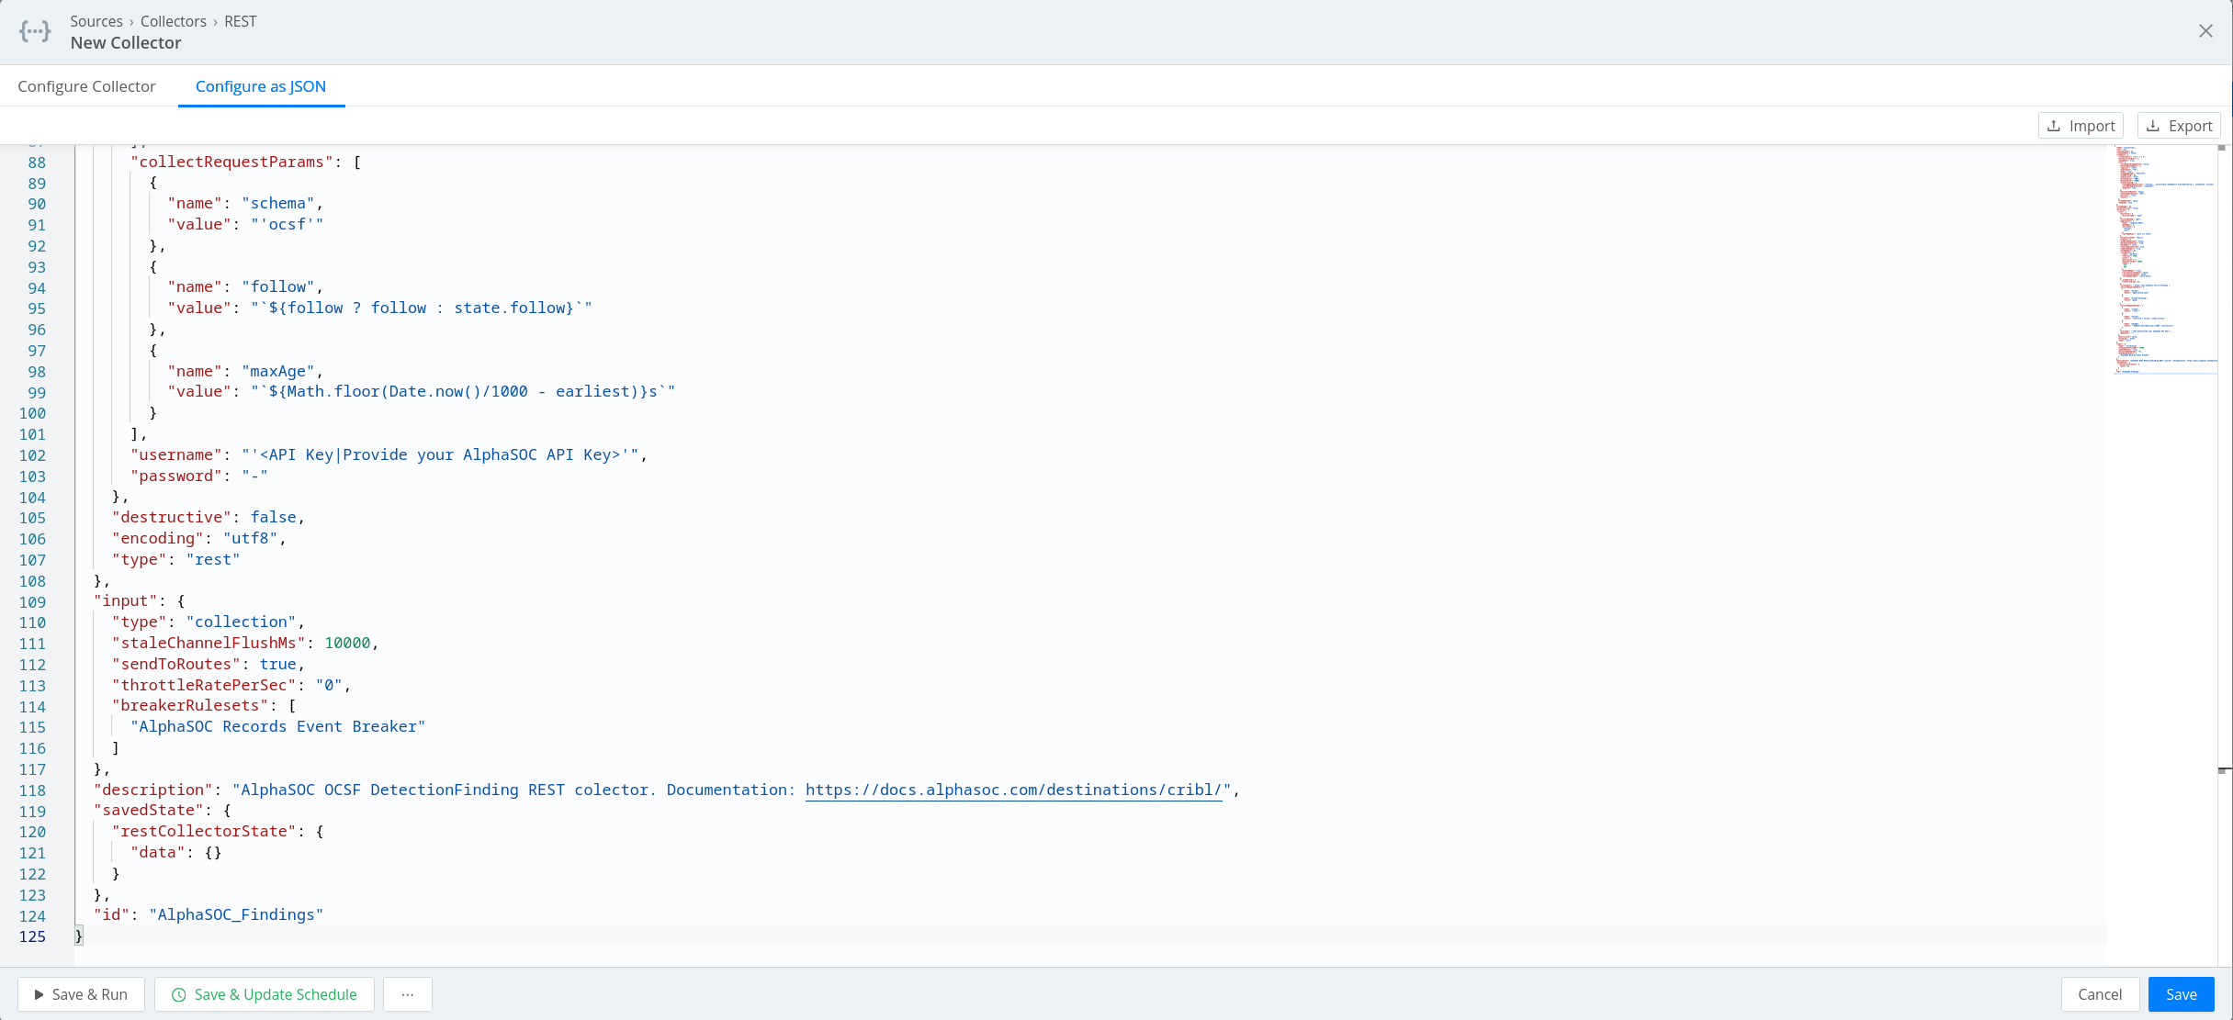The width and height of the screenshot is (2233, 1020).
Task: Click the staleChannelFlushMs value 10000
Action: (347, 643)
